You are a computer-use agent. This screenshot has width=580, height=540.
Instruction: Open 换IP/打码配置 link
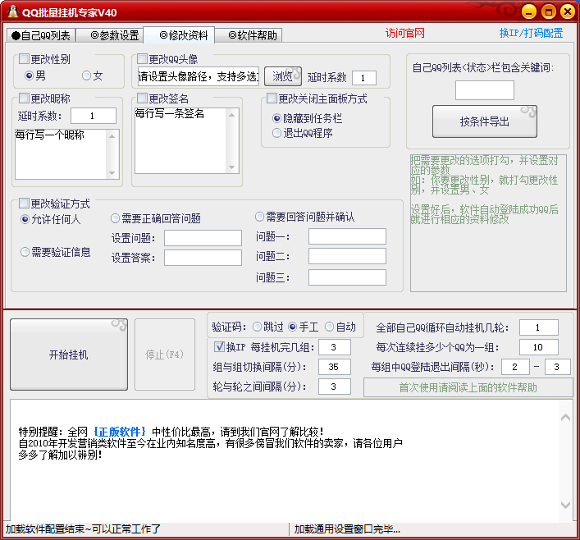click(x=531, y=34)
